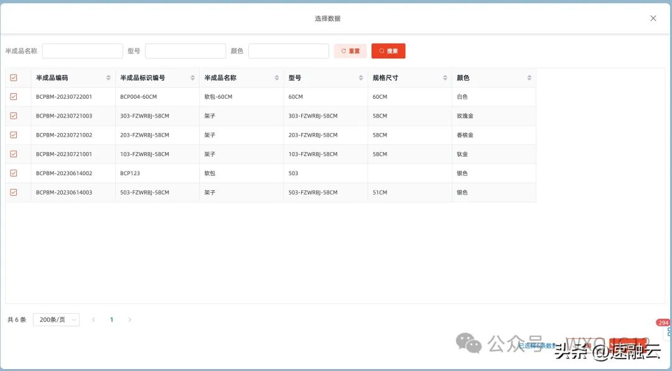Click color cell 玫瑰金
672x371 pixels.
point(465,116)
